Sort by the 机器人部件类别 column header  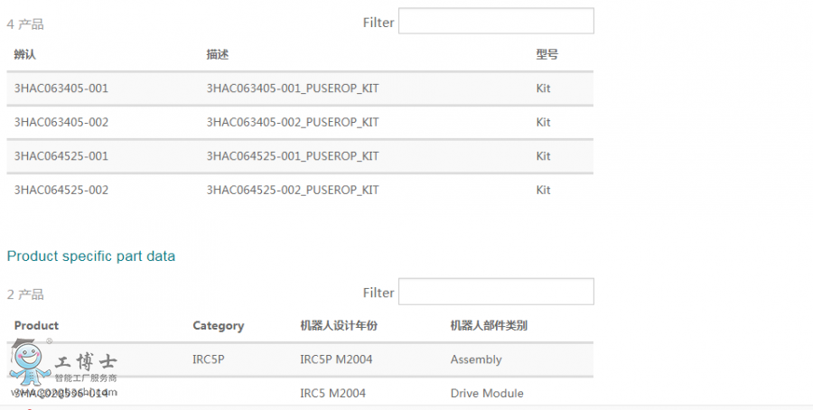(489, 325)
